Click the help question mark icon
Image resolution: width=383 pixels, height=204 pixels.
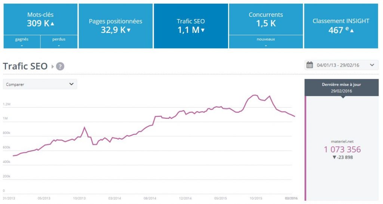[x=60, y=67]
